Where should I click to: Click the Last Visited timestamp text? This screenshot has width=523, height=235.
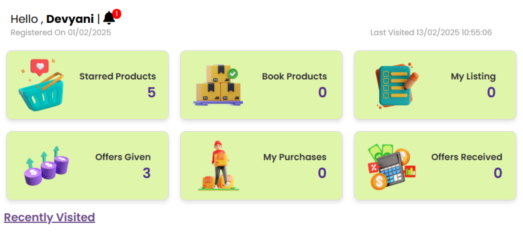(x=431, y=33)
